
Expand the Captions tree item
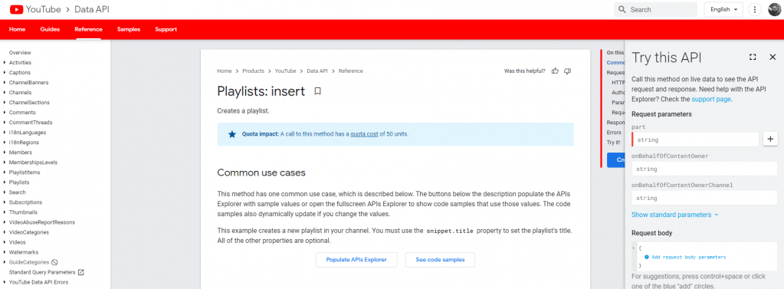pyautogui.click(x=5, y=73)
